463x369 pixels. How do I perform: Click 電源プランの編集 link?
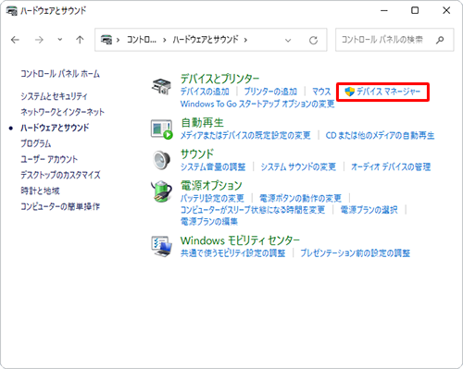point(209,221)
